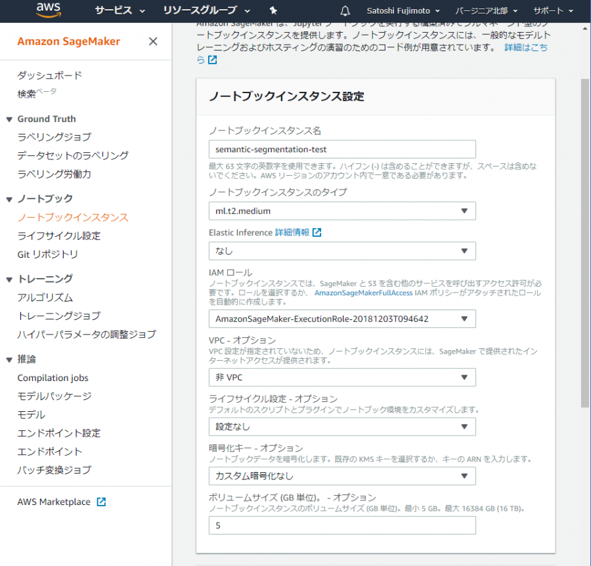Click the 詳細はこちら link

coord(526,47)
